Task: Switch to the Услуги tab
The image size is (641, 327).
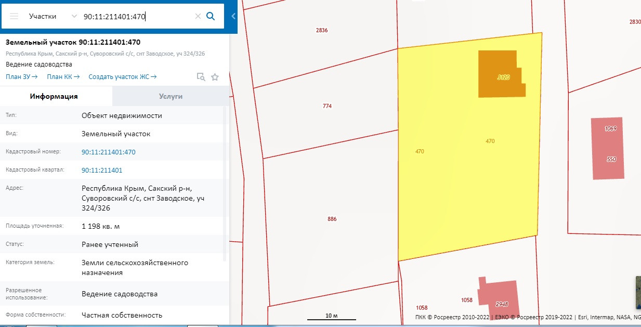Action: (x=171, y=96)
